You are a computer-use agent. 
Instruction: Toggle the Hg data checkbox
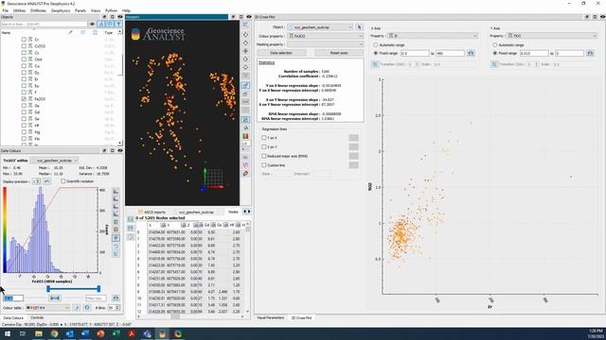click(x=24, y=132)
